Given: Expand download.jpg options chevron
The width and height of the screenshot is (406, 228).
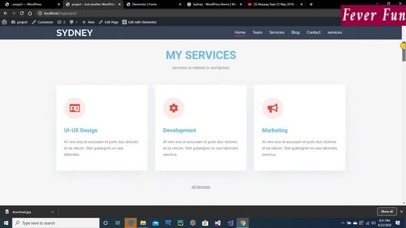Looking at the screenshot, I should [53, 212].
